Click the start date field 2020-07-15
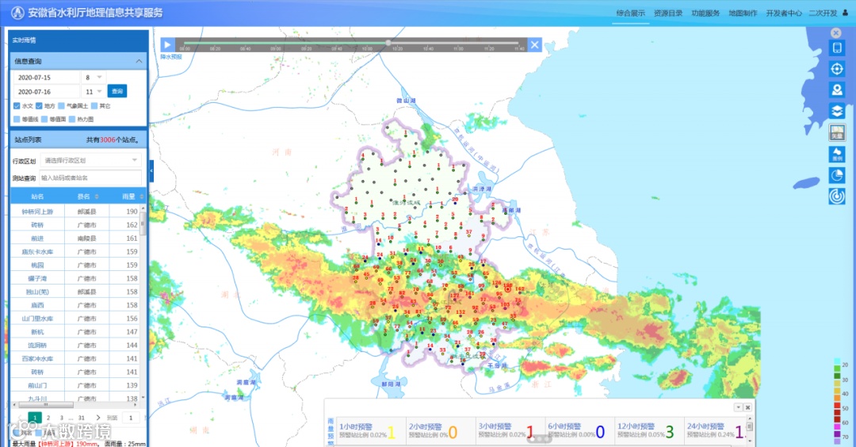 tap(46, 78)
